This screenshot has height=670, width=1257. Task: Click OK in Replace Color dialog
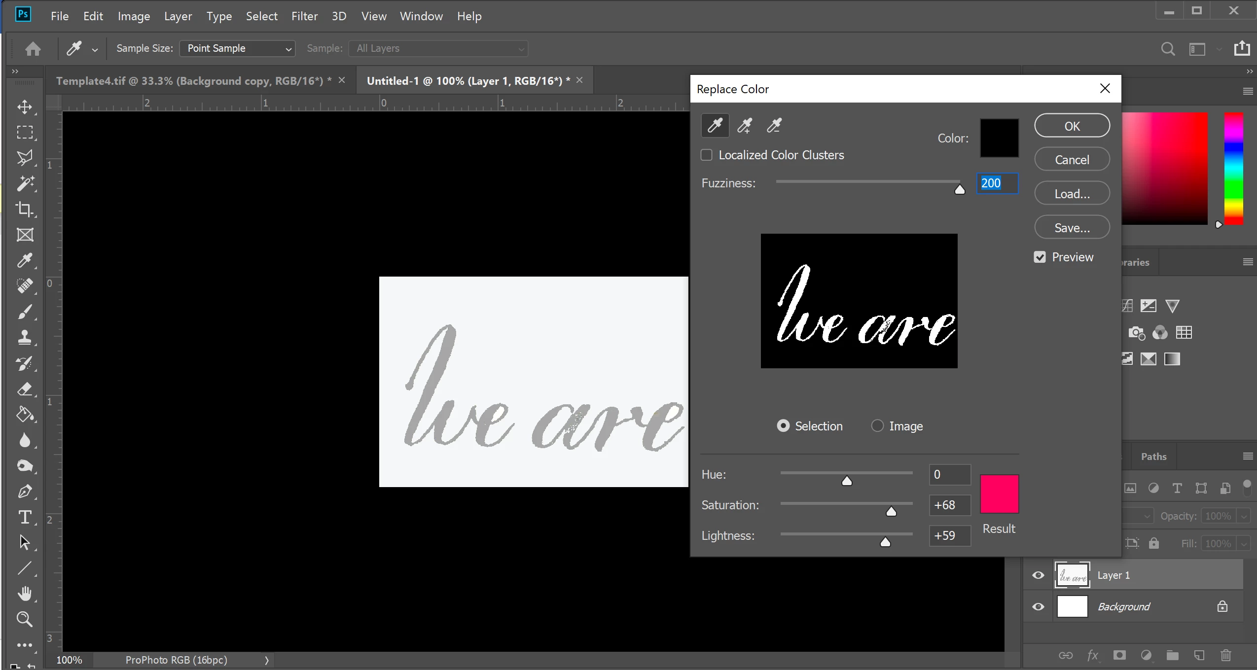click(1072, 126)
